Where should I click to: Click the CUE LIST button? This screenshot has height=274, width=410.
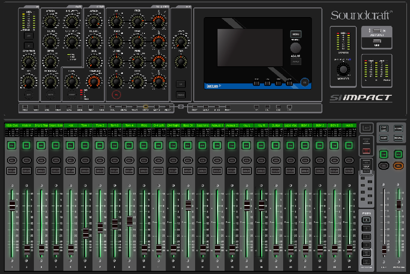(x=384, y=128)
